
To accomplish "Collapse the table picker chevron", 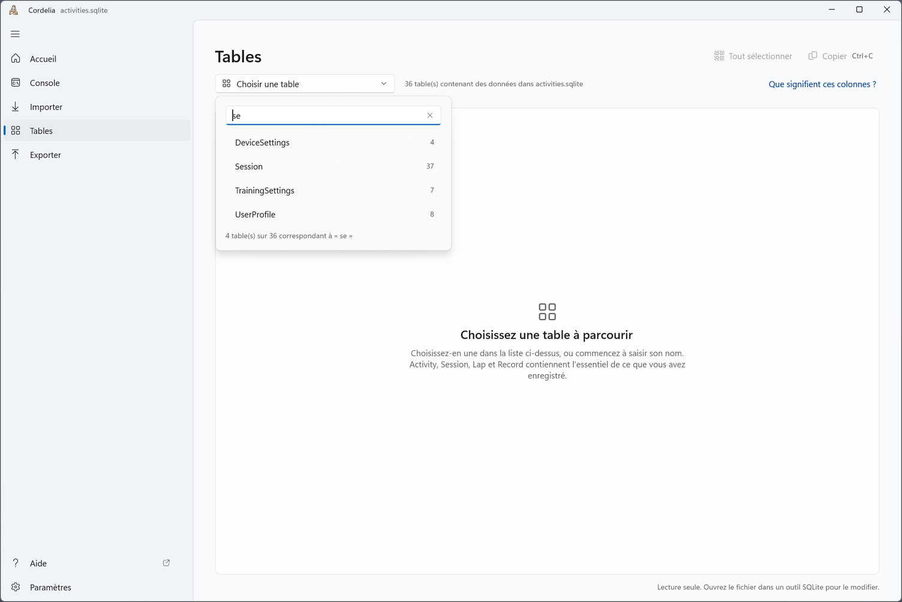I will tap(384, 84).
